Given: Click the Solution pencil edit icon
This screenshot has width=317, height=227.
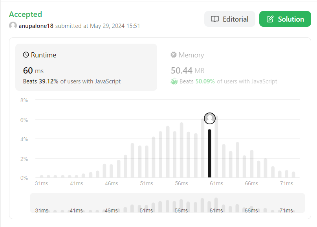Looking at the screenshot, I should (x=270, y=19).
